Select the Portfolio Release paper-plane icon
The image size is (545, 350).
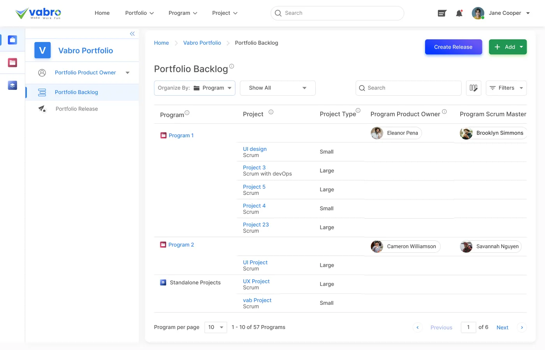click(42, 109)
